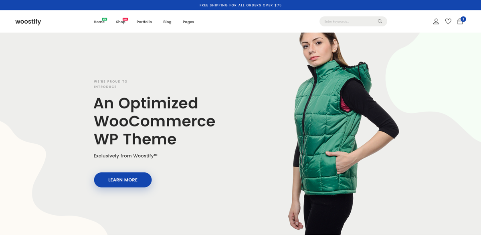Open the shopping cart bag icon
Viewport: 481px width, 240px height.
pyautogui.click(x=460, y=22)
